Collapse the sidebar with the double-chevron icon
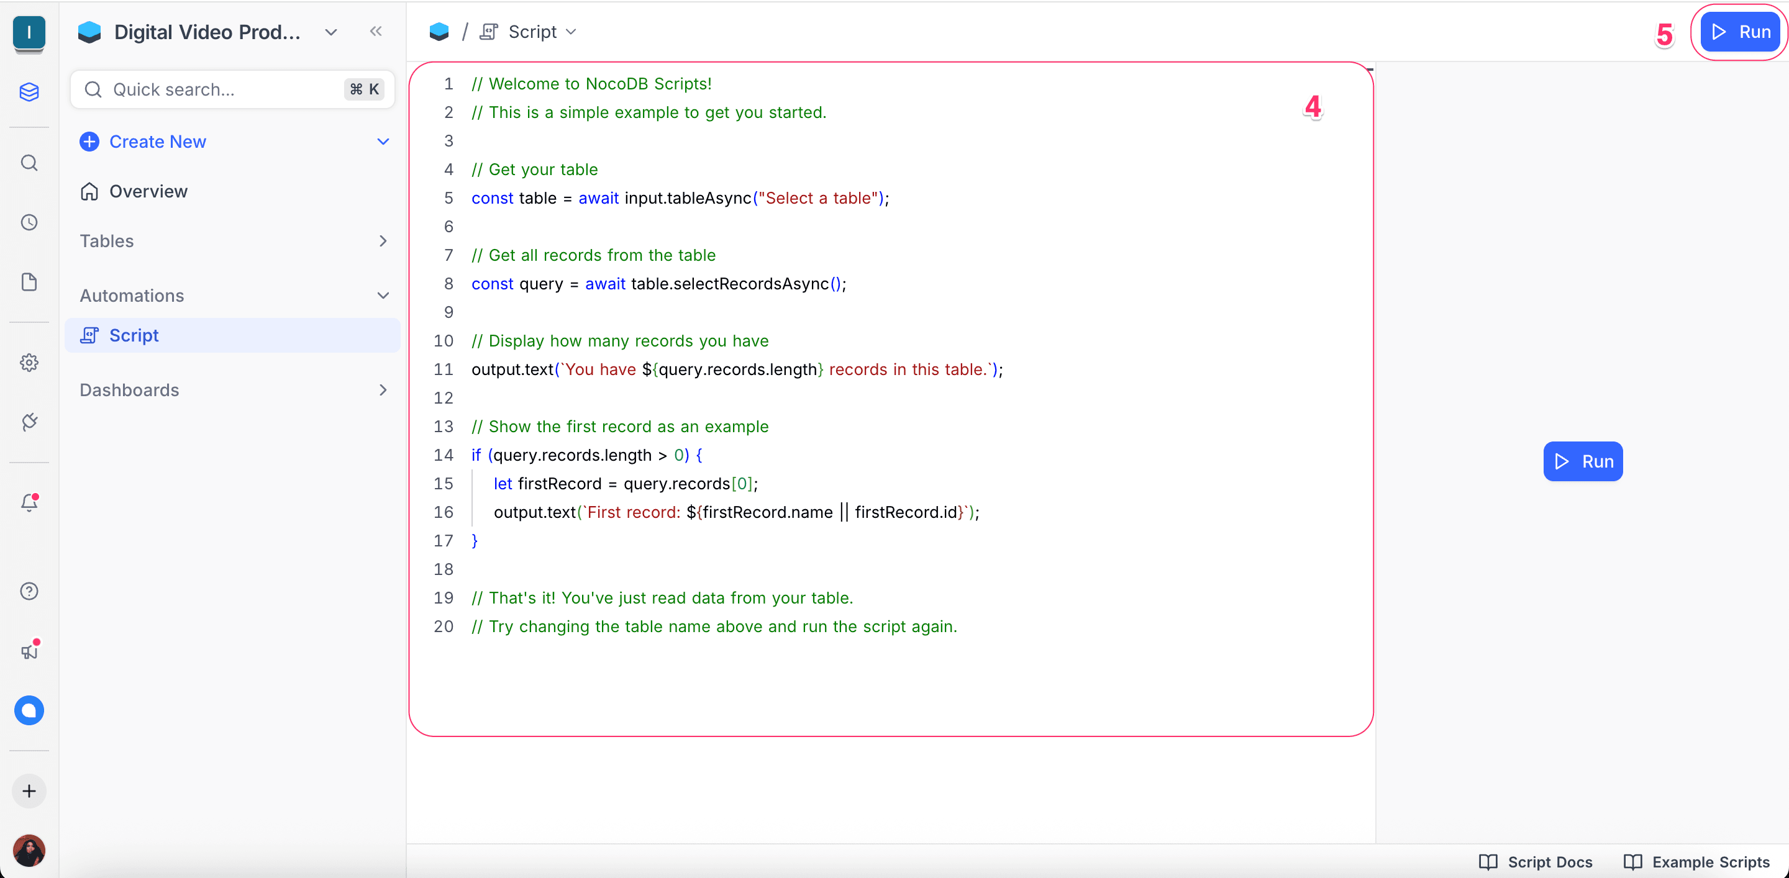The width and height of the screenshot is (1789, 878). coord(376,31)
